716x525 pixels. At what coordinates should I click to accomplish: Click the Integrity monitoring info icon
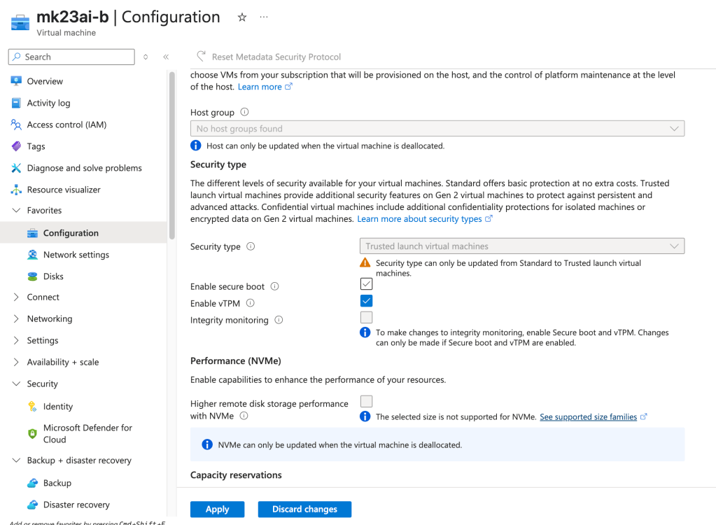pos(279,320)
